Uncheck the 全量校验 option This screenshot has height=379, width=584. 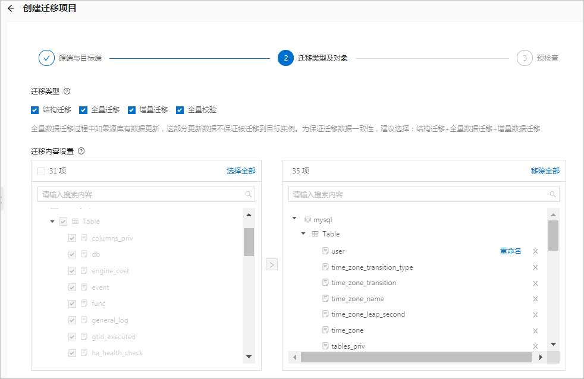coord(180,110)
